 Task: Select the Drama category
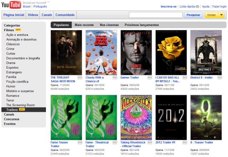pos(11,63)
